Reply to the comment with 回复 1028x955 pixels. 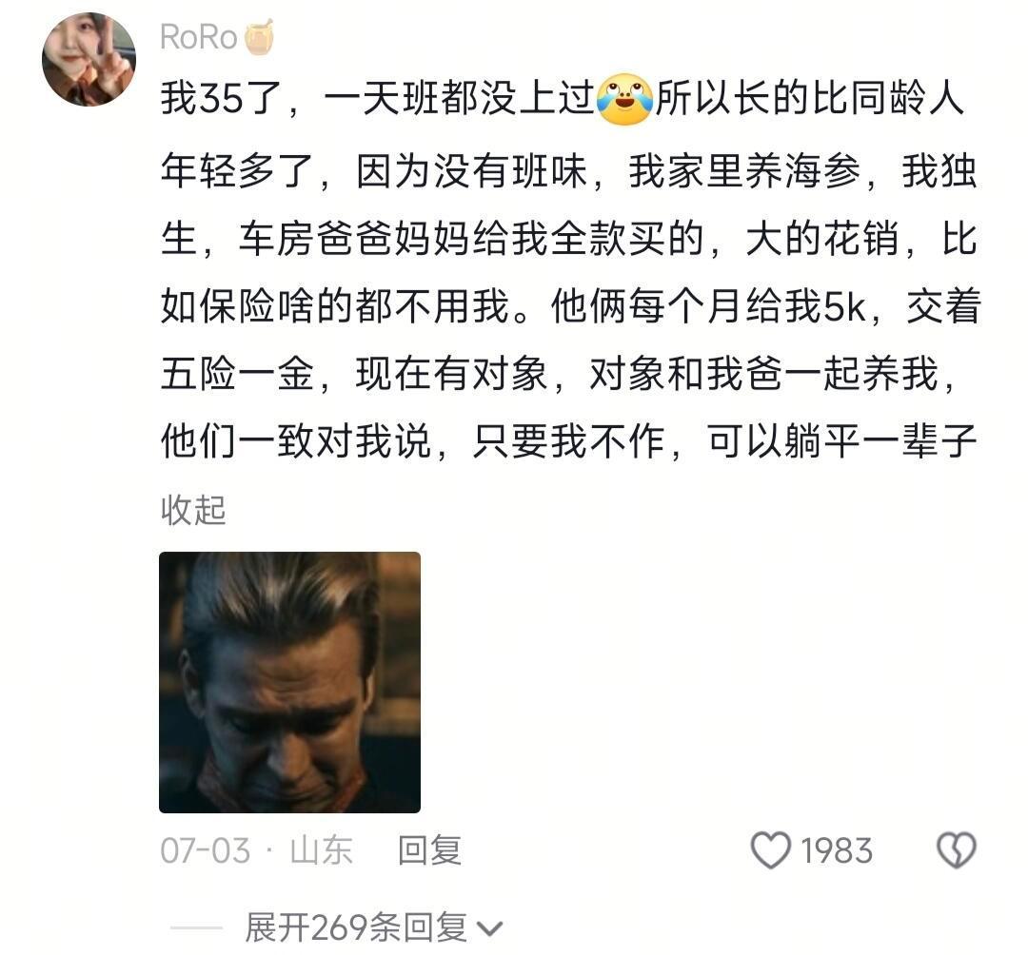point(429,850)
